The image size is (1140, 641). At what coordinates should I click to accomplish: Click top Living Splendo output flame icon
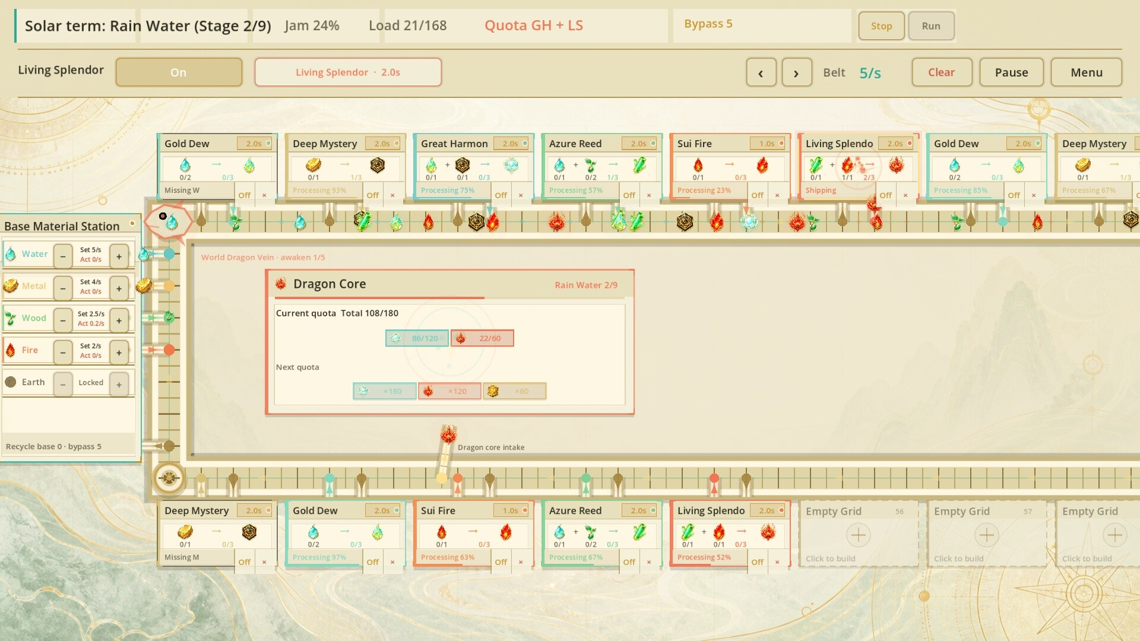[896, 165]
